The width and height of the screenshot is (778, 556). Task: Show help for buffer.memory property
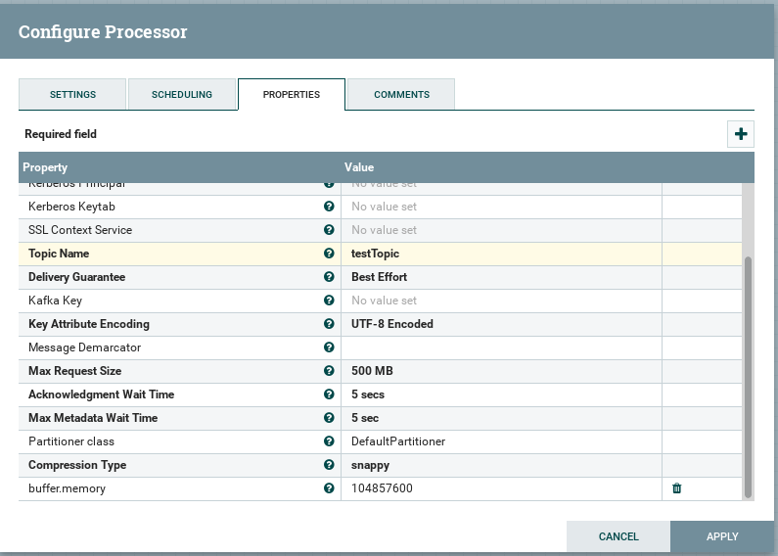(x=329, y=488)
